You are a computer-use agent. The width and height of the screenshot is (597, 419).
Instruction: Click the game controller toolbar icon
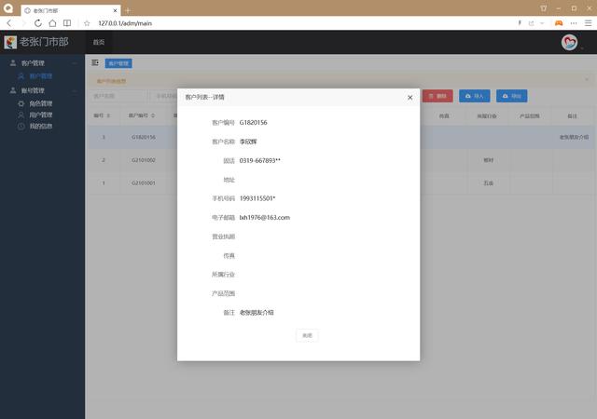point(559,23)
